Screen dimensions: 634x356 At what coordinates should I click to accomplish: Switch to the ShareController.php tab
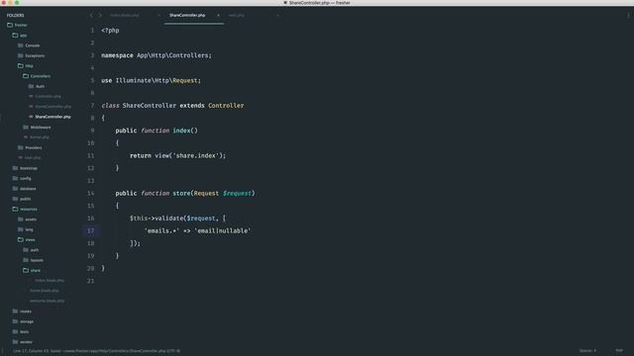coord(187,16)
